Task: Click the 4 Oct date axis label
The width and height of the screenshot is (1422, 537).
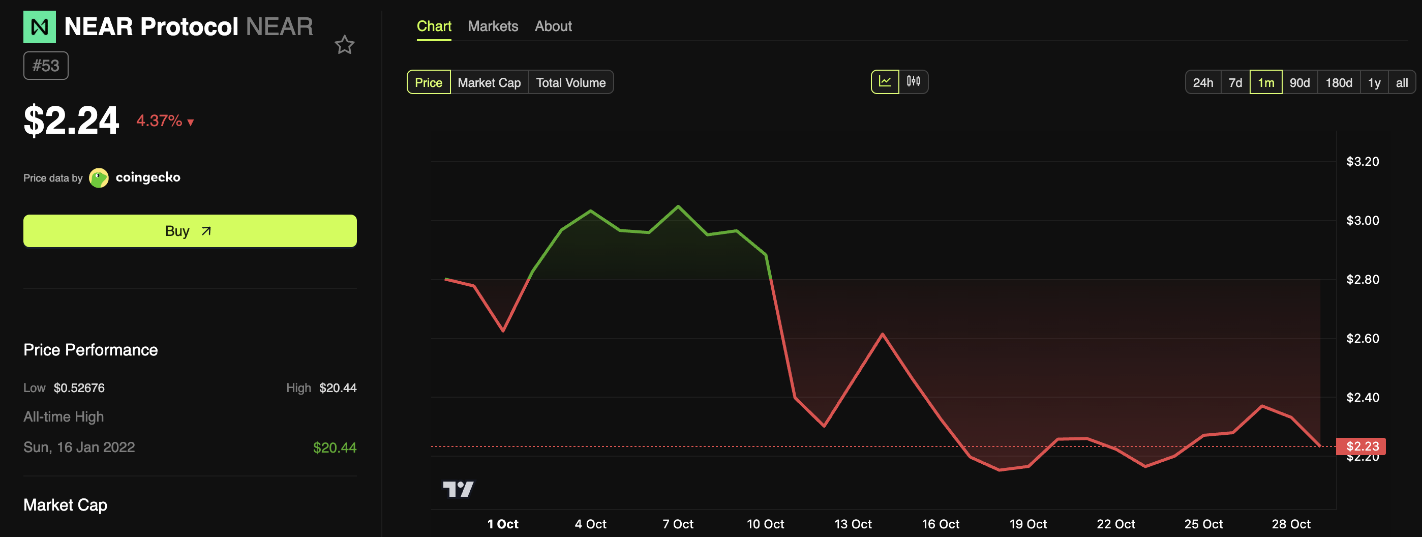Action: click(x=591, y=524)
